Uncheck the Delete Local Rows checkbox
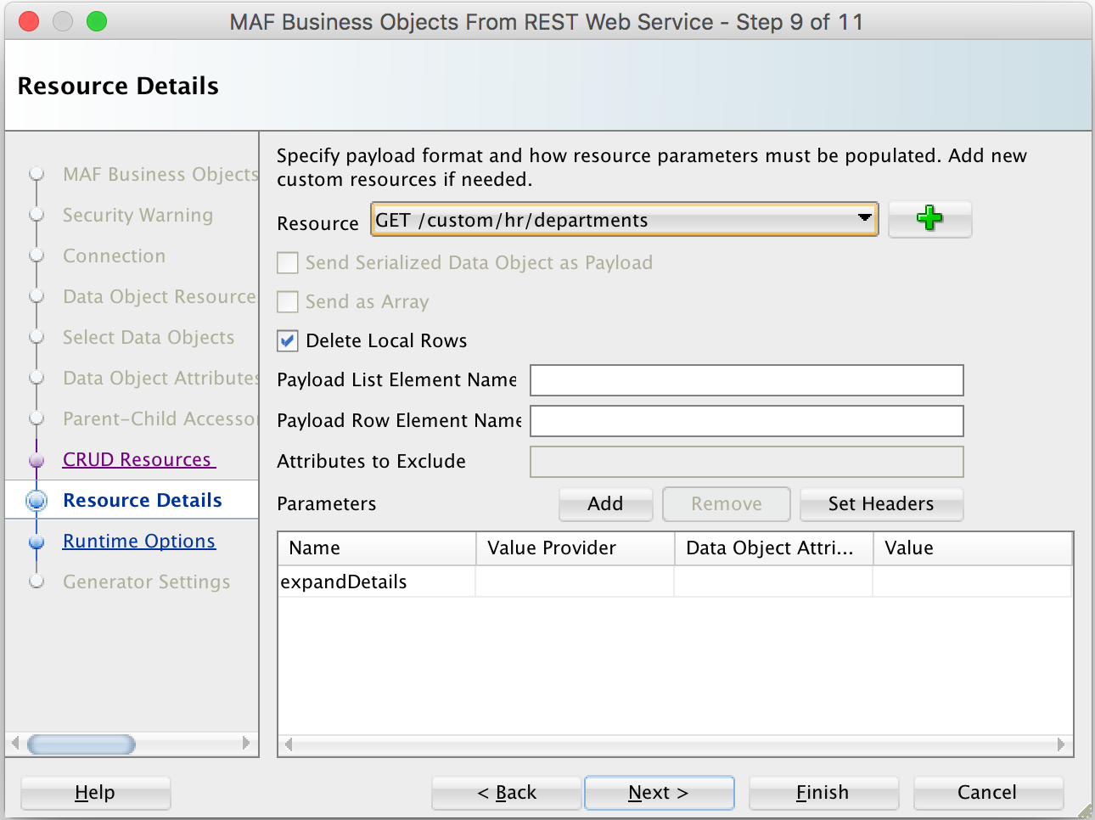The height and width of the screenshot is (820, 1095). [288, 341]
